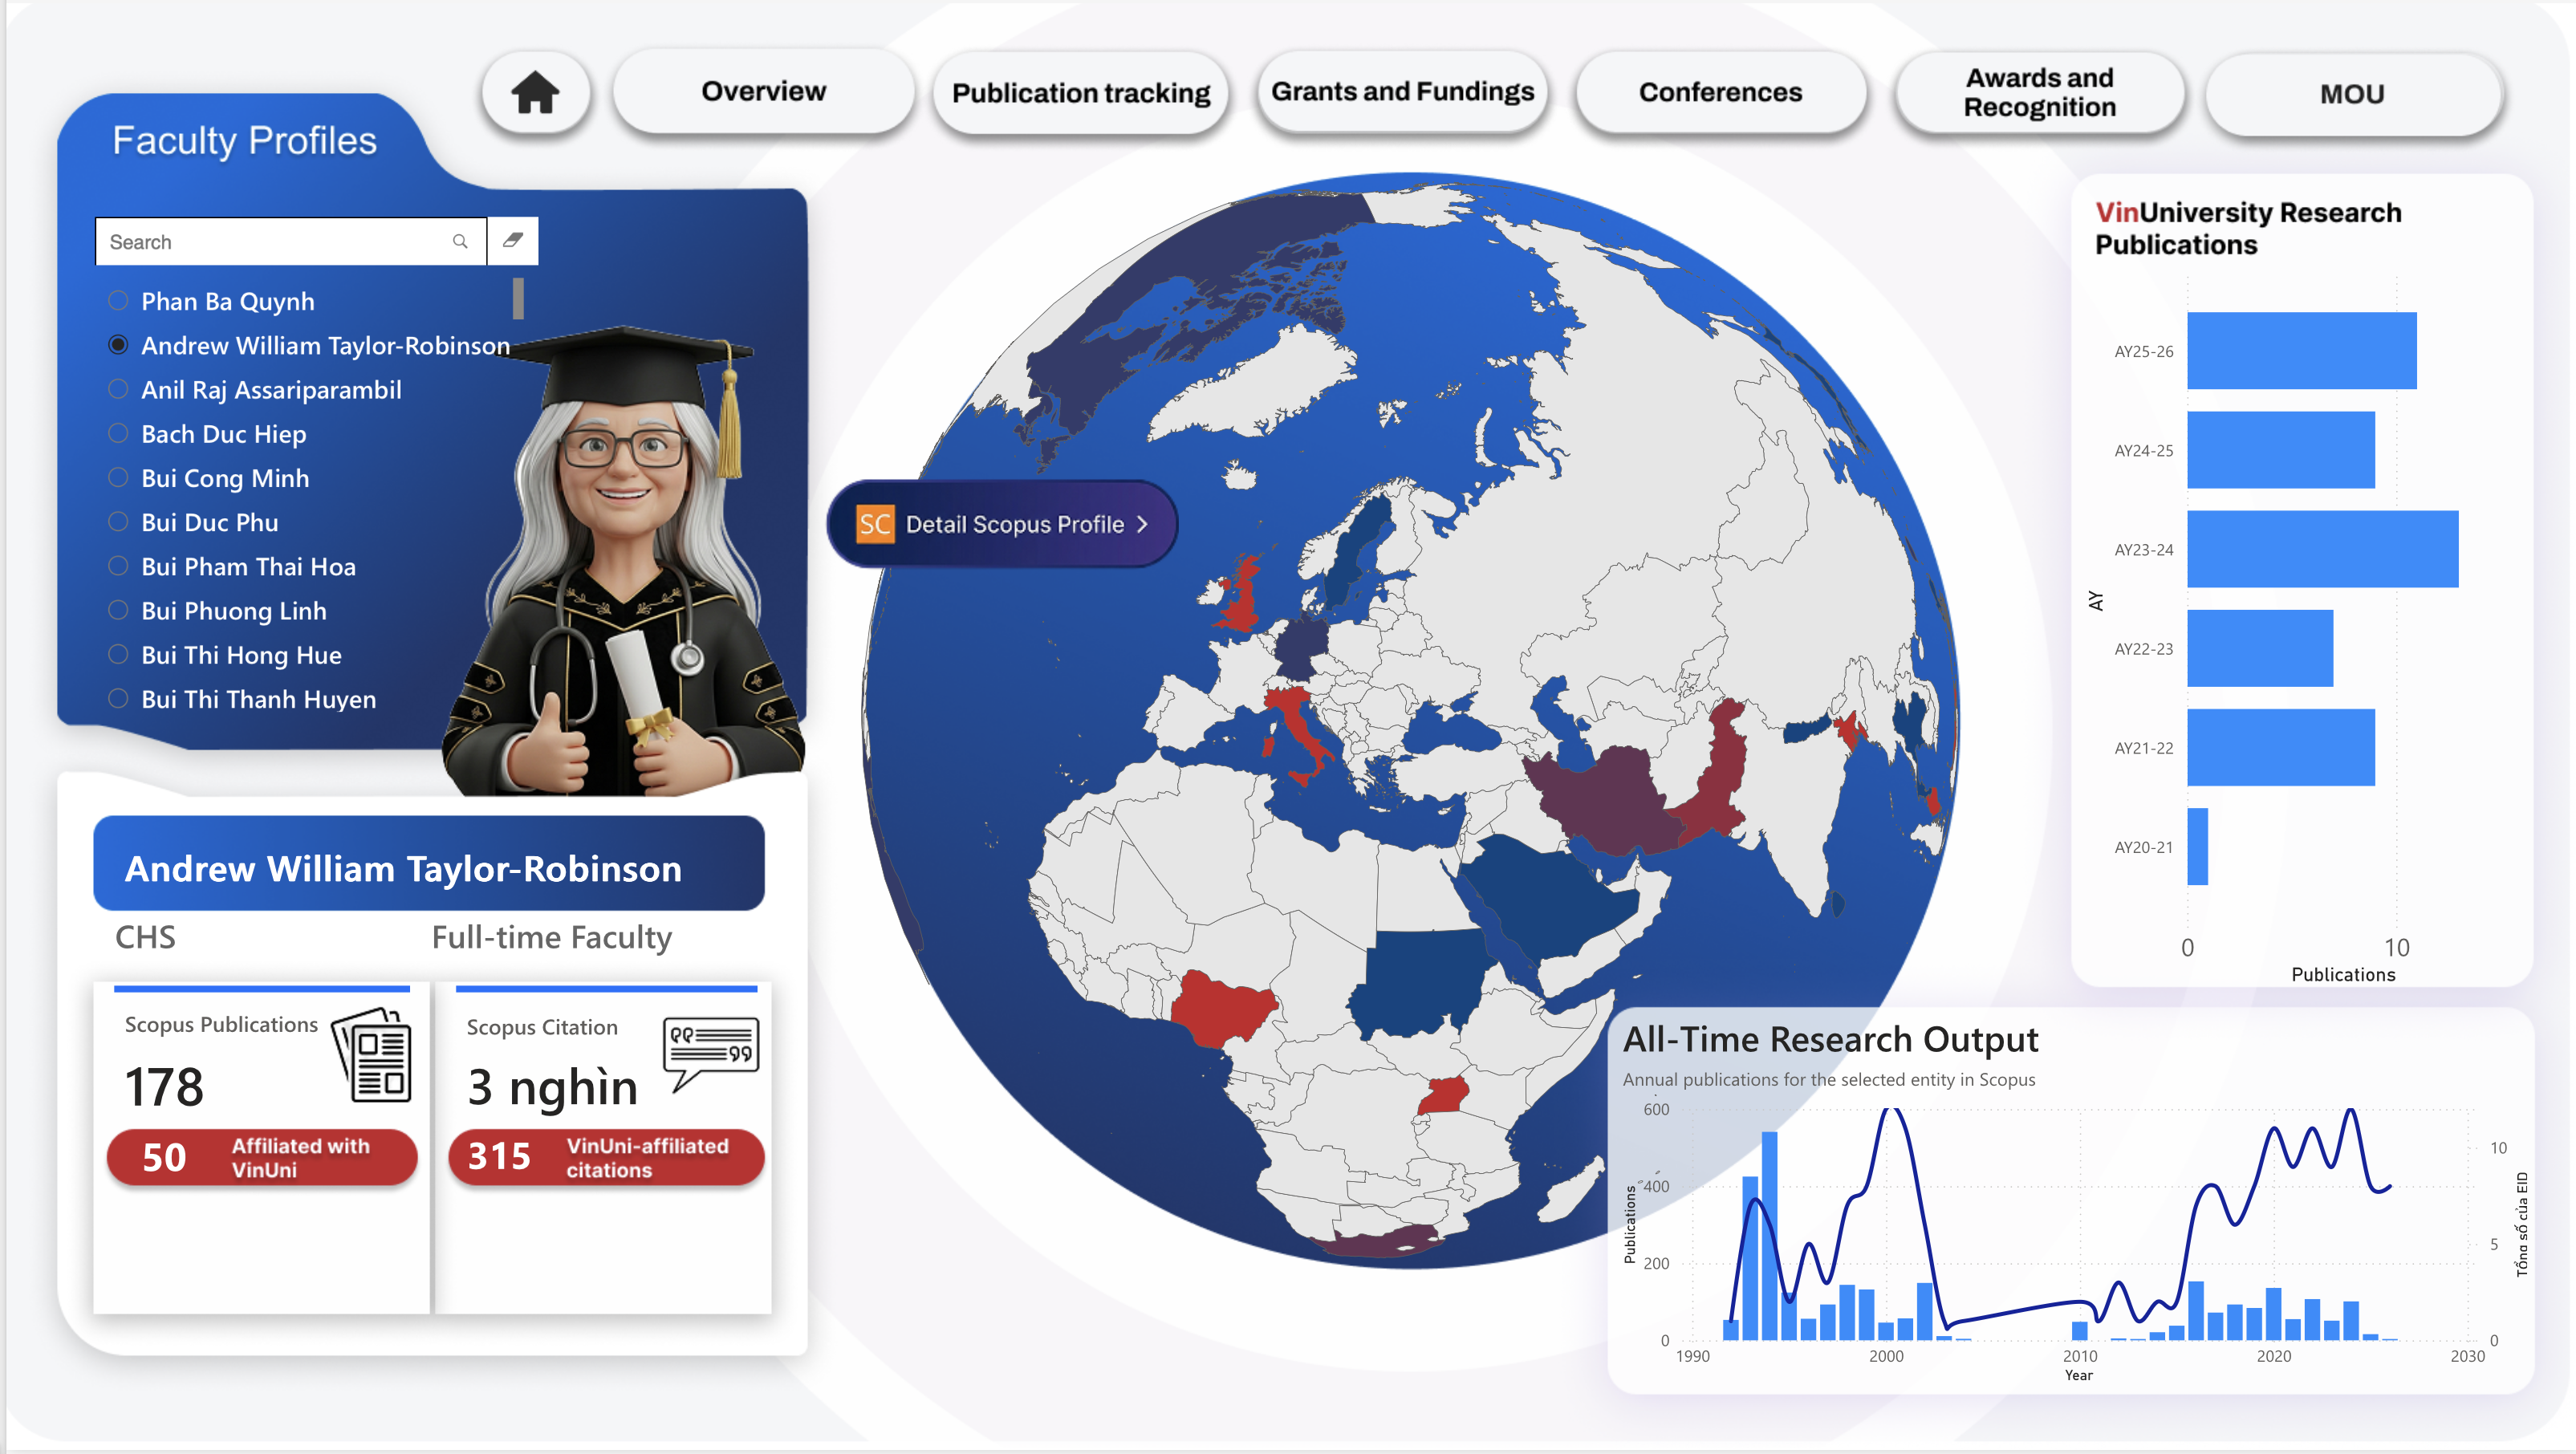Select the Bach Duc Hiep radio button

(118, 433)
